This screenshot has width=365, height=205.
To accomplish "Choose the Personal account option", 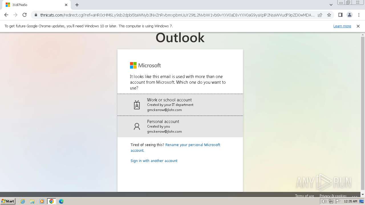I will coord(180,126).
